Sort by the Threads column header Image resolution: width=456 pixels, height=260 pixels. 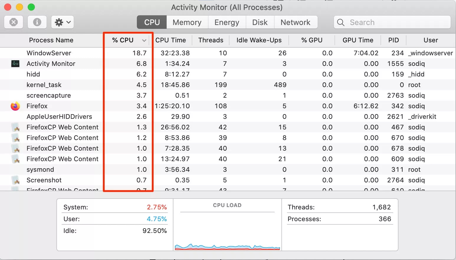tap(211, 40)
